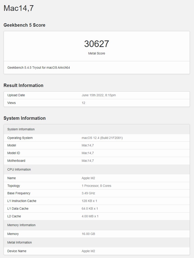Click the Metal Score label
The width and height of the screenshot is (194, 258).
[x=96, y=53]
